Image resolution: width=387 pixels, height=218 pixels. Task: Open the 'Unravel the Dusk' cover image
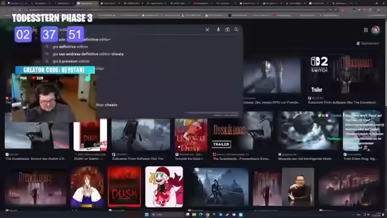pyautogui.click(x=191, y=135)
